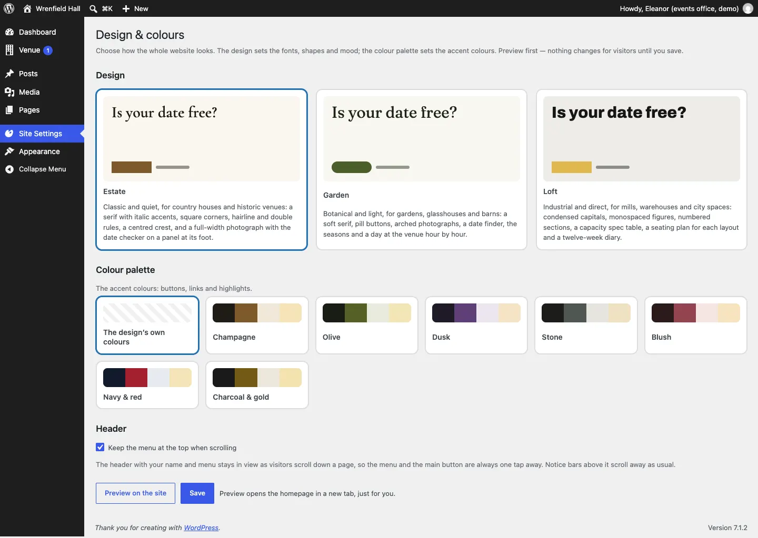This screenshot has width=758, height=538.
Task: Click the Preview on the site button
Action: coord(135,493)
